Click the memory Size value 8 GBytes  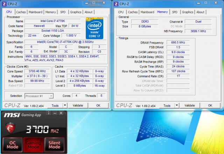[x=145, y=27]
